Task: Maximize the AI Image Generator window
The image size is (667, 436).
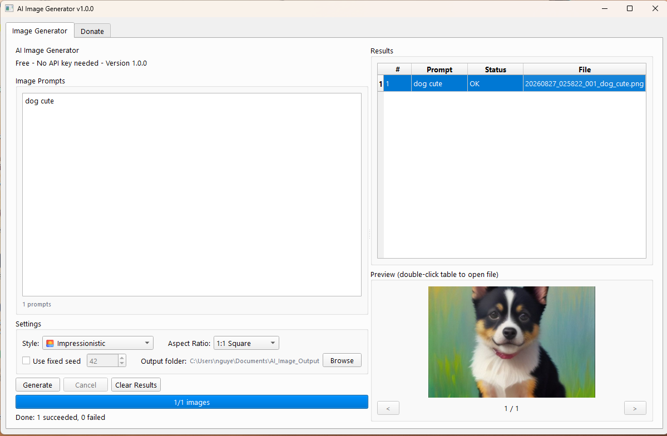Action: [x=630, y=8]
